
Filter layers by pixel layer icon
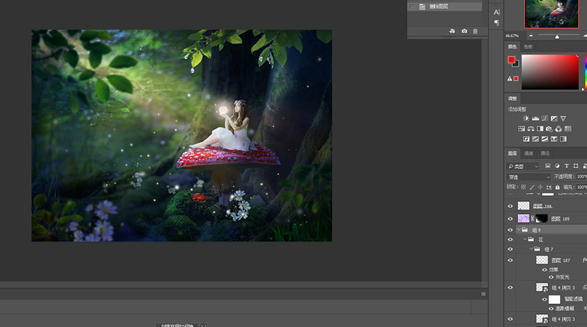[x=548, y=166]
